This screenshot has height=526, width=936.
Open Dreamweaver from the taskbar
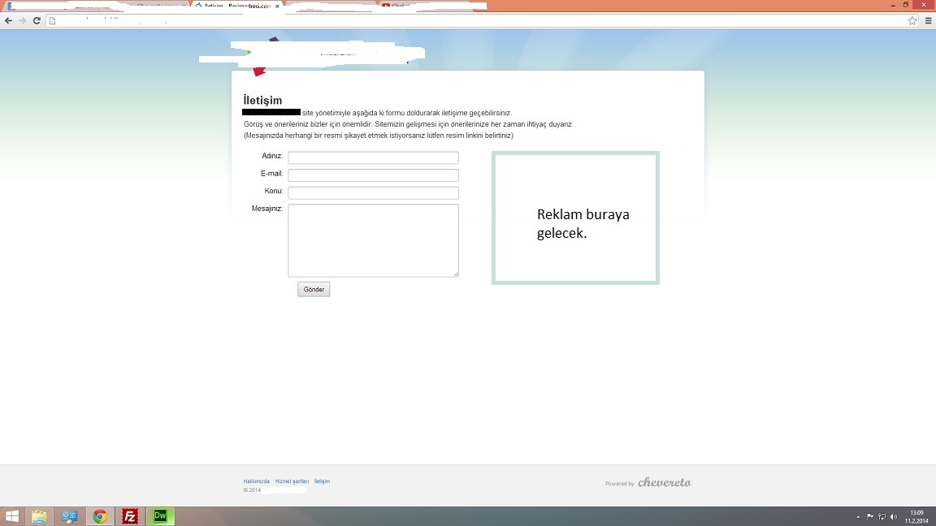[x=160, y=516]
